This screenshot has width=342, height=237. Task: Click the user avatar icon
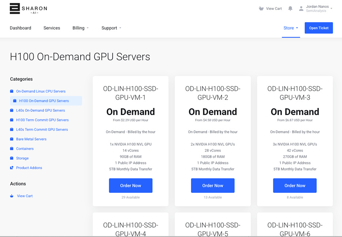pos(301,8)
